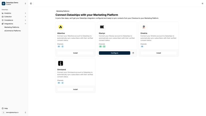Click the Analytics chart icon
206x116 pixels.
coord(3,13)
